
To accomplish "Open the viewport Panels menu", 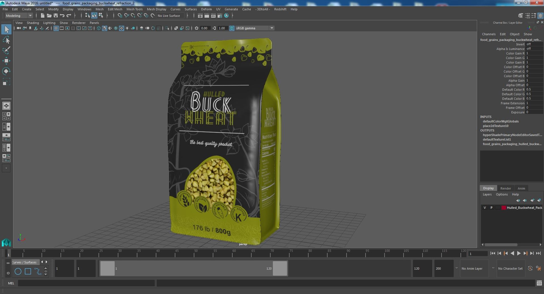I will [x=94, y=23].
